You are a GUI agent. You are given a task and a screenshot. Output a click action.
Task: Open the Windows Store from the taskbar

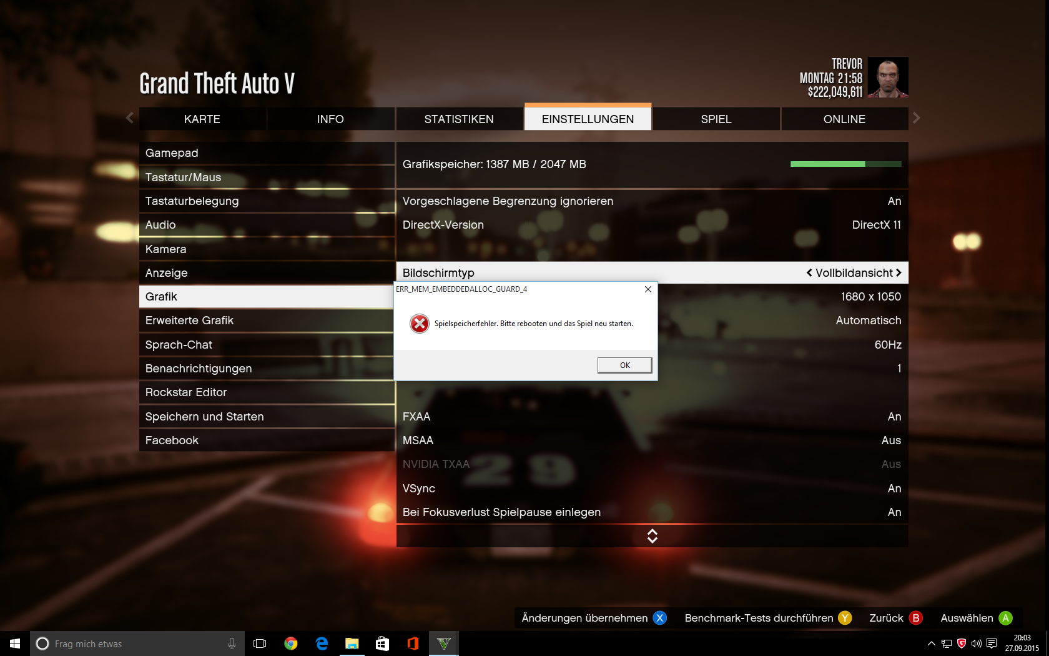382,644
